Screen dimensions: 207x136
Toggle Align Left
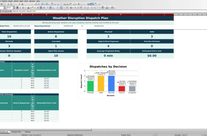coord(38,8)
